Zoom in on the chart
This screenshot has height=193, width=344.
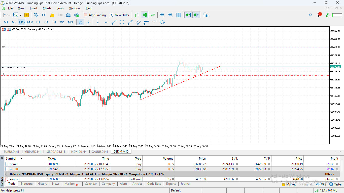pos(162,15)
